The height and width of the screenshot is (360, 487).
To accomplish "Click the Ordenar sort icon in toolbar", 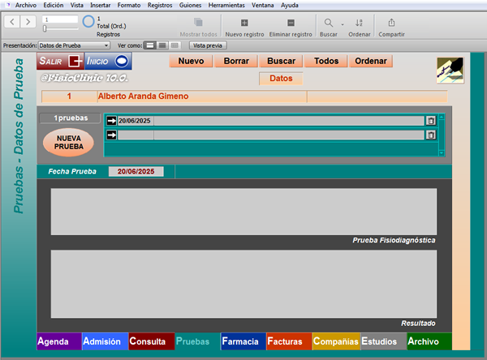I will pos(359,23).
